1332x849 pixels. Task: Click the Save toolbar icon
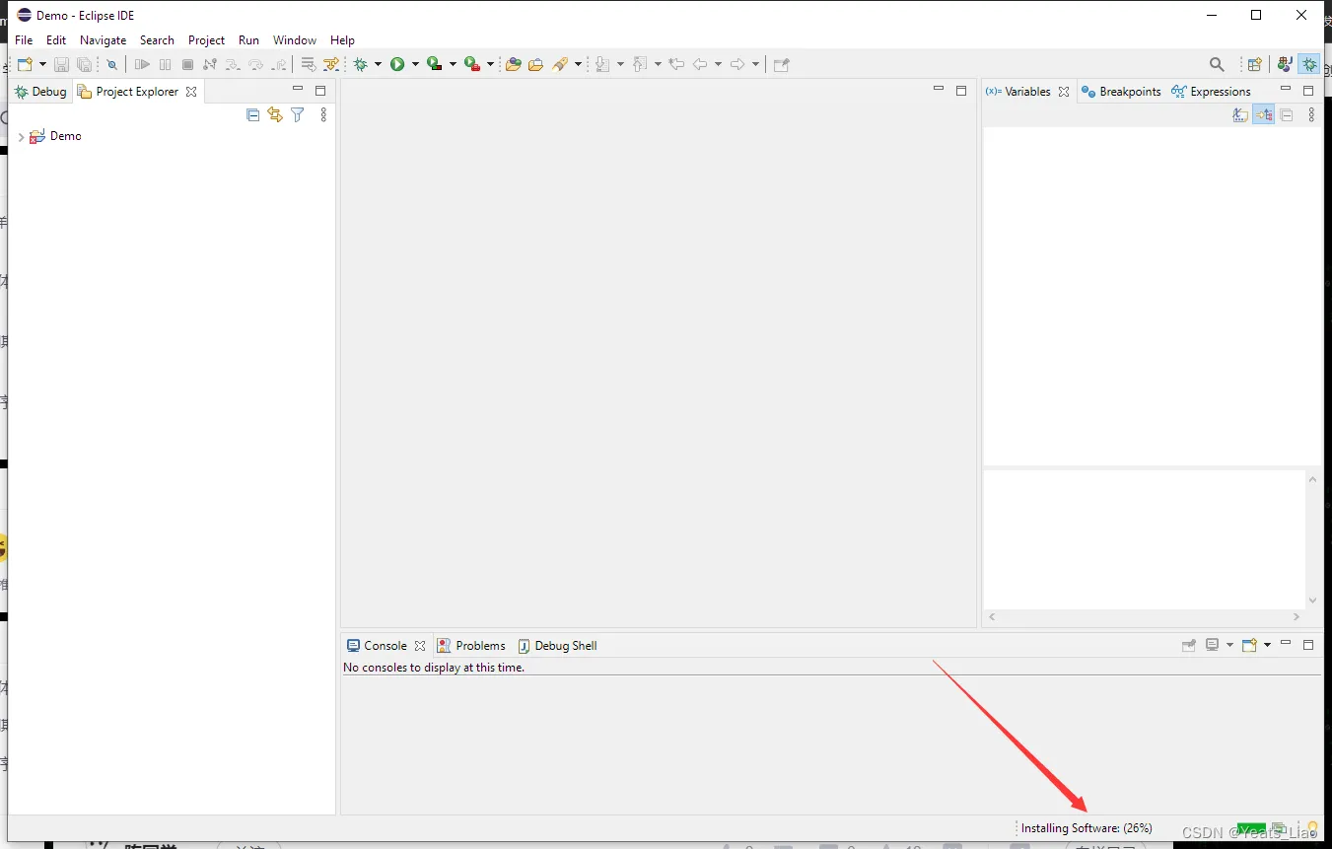click(x=61, y=64)
